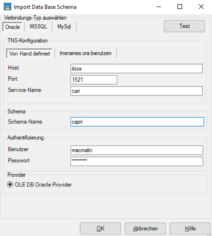Open the tnsnames.ora benutzen tab
This screenshot has width=212, height=236.
[x=86, y=53]
